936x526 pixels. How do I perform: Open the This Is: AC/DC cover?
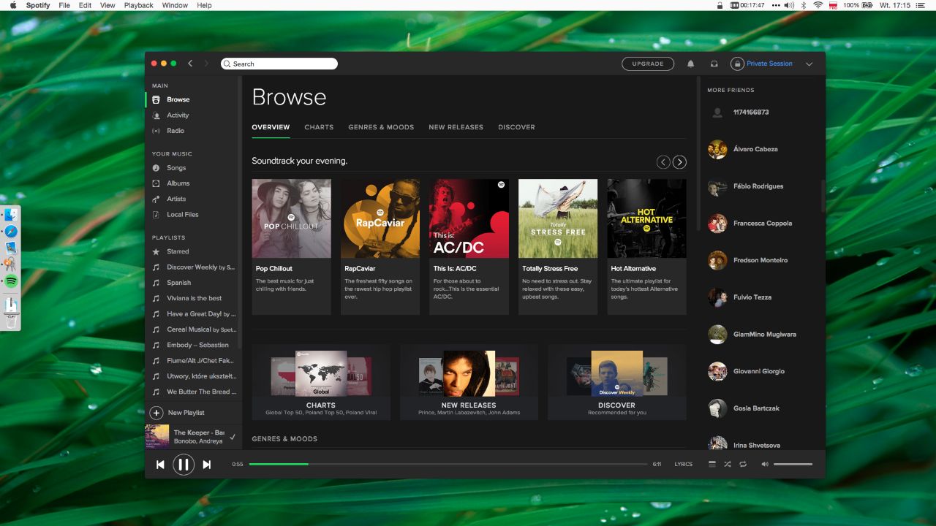point(469,218)
